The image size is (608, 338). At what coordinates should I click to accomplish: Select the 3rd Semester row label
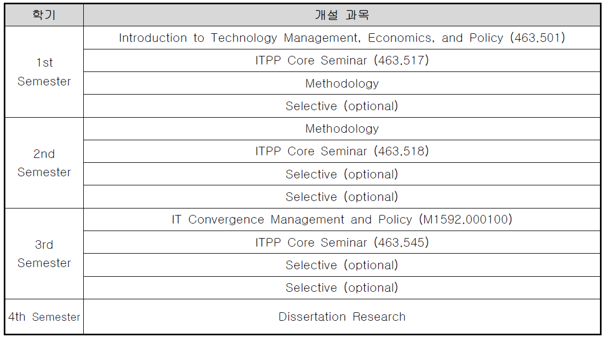[x=44, y=254]
